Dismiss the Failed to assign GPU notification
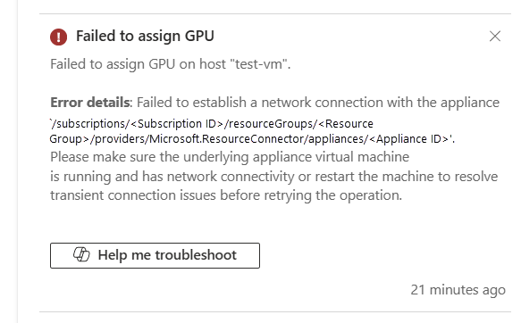Image resolution: width=521 pixels, height=323 pixels. click(495, 37)
